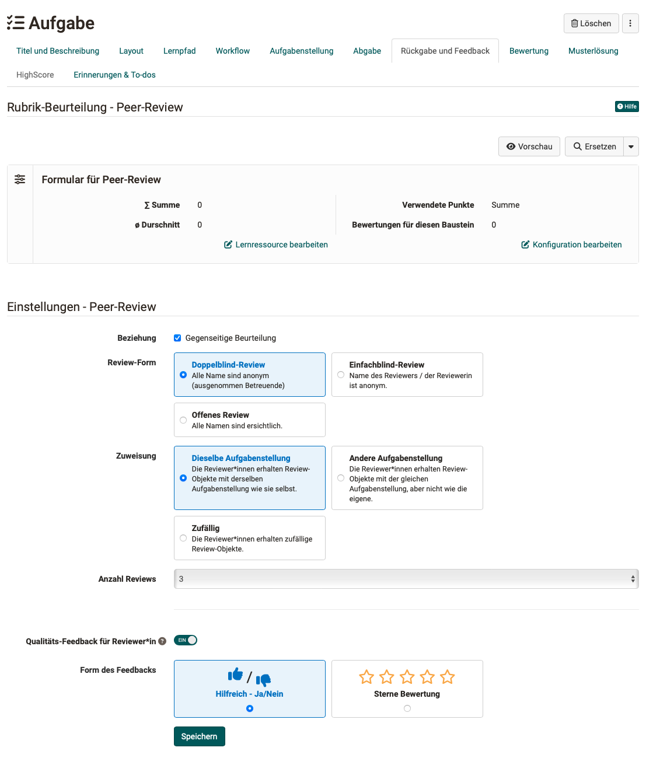The image size is (646, 765).
Task: Click the three-dot more options icon
Action: coord(630,23)
